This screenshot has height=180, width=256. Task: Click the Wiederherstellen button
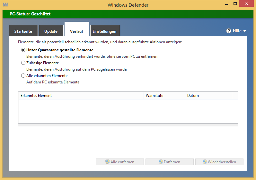pyautogui.click(x=219, y=162)
